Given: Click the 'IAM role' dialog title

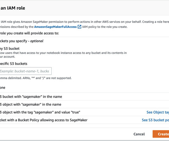Looking at the screenshot, I should [13, 8].
